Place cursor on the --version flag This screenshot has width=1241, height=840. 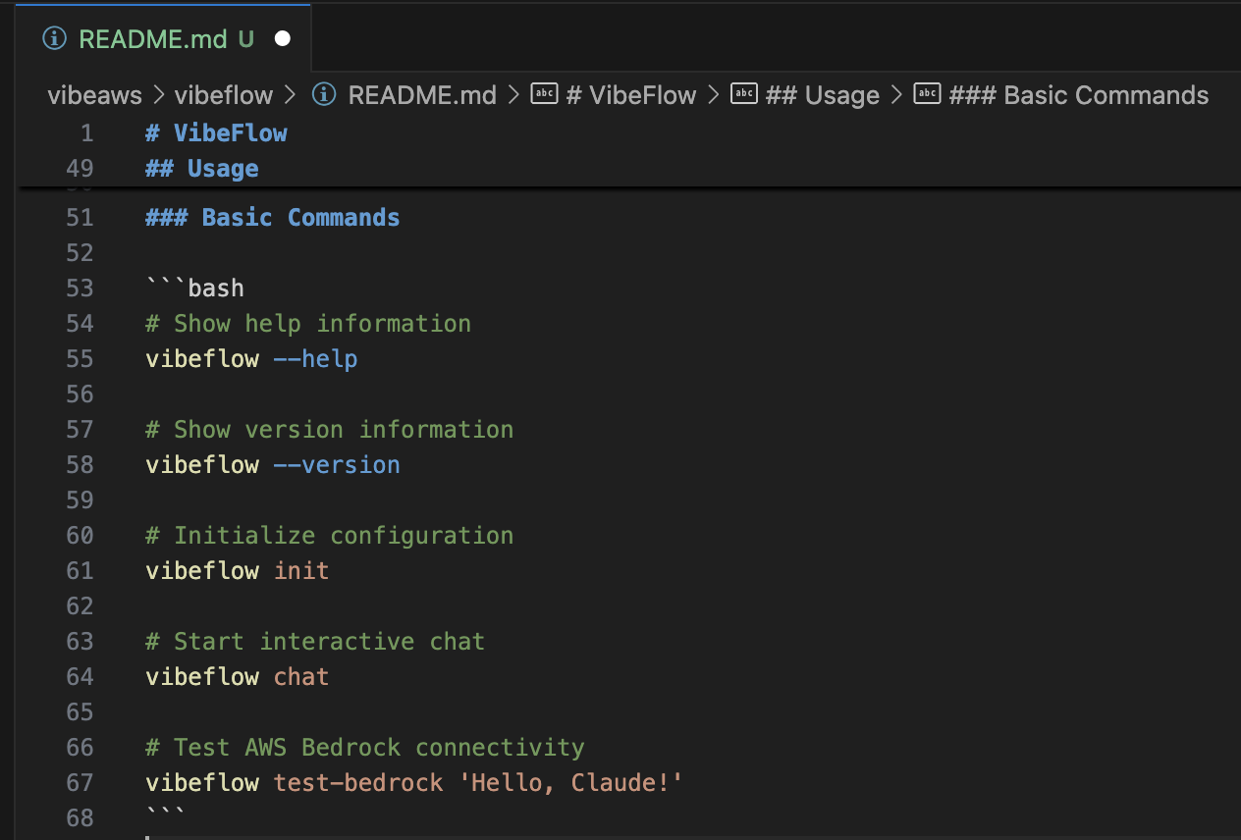[x=336, y=464]
